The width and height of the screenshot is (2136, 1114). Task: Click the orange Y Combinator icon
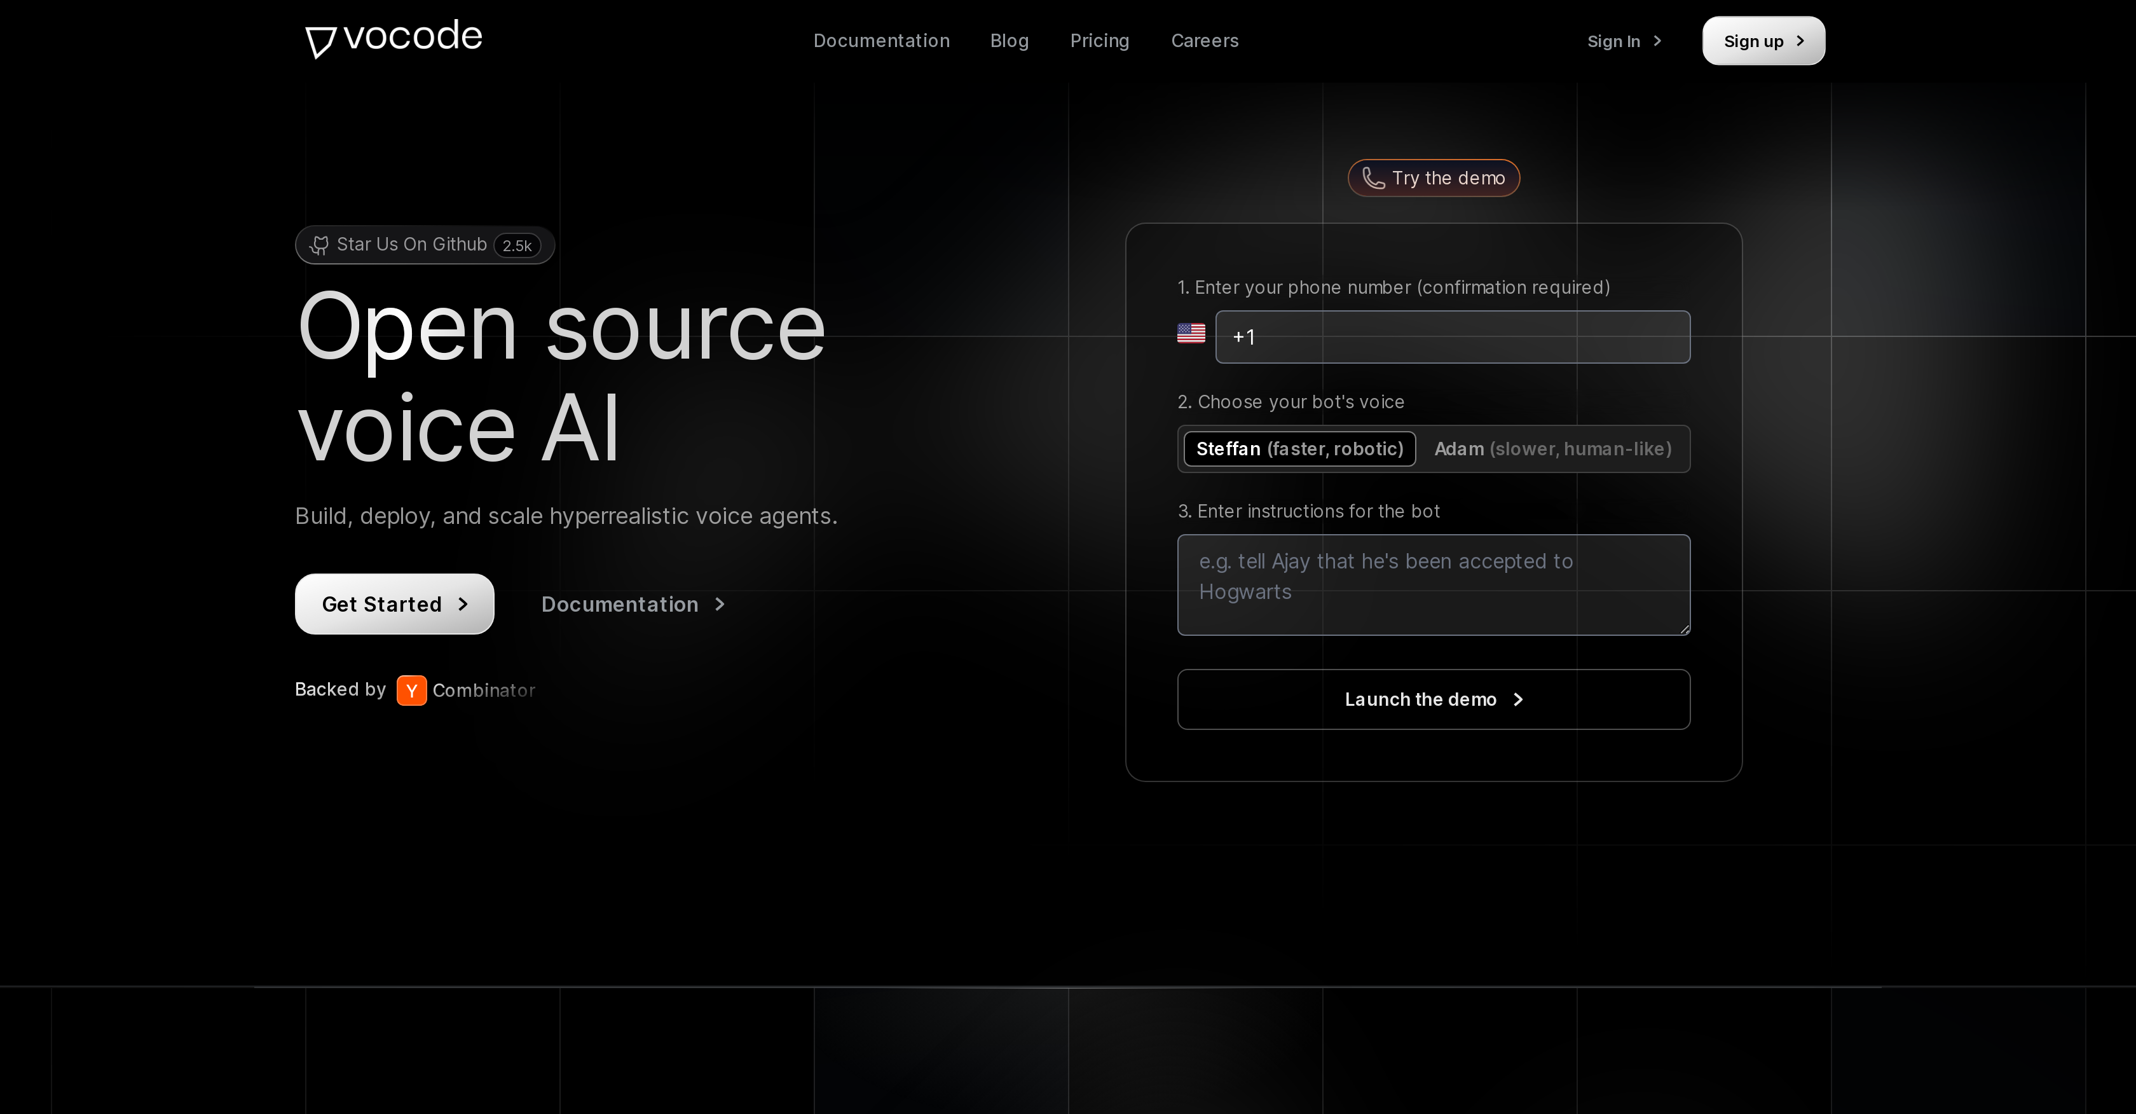coord(411,690)
